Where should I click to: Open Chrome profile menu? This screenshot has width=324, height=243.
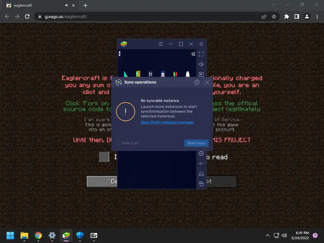click(307, 16)
